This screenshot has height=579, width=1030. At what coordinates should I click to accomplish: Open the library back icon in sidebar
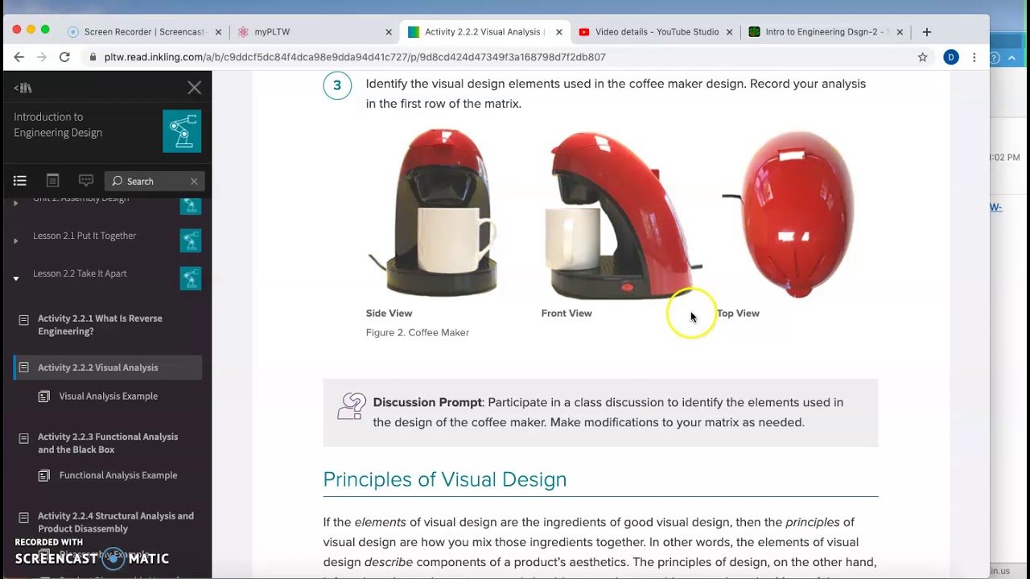(23, 88)
